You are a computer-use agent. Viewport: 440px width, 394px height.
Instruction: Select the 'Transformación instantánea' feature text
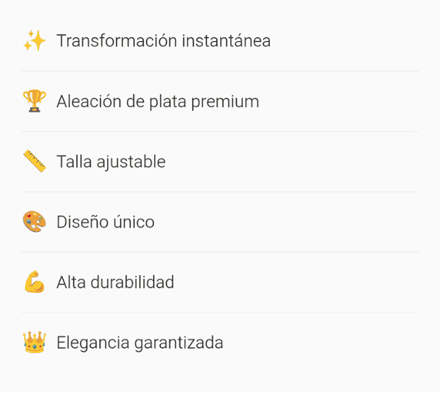tap(163, 41)
